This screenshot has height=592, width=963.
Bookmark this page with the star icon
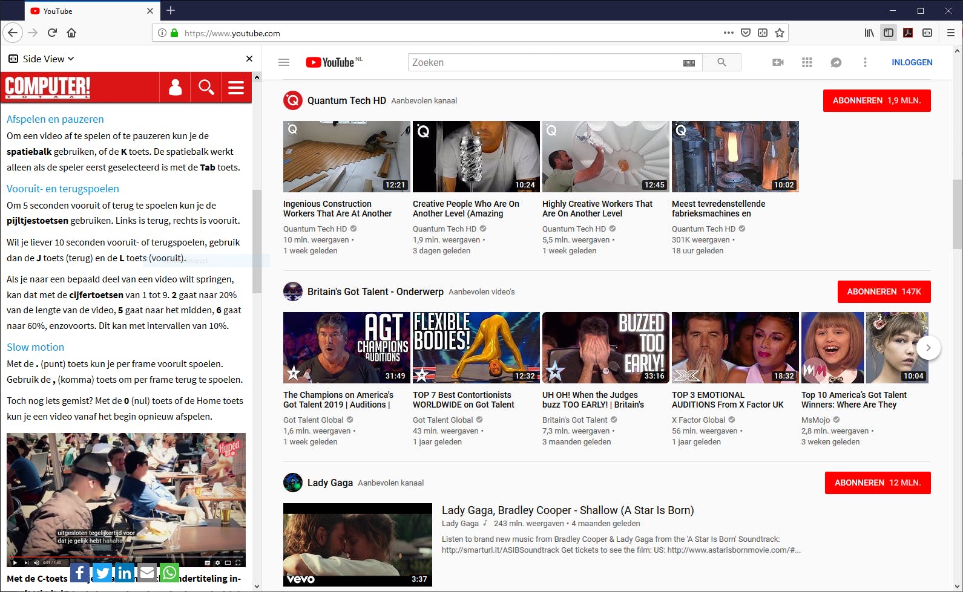point(780,33)
